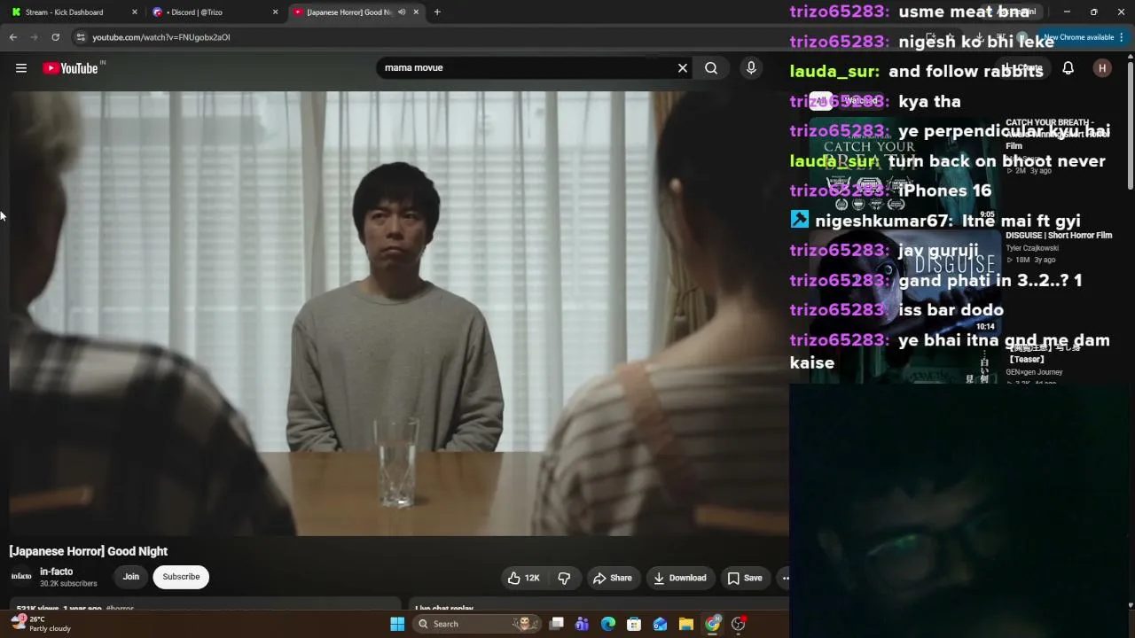
Task: Open the weather widget showing 26°C
Action: 43,624
